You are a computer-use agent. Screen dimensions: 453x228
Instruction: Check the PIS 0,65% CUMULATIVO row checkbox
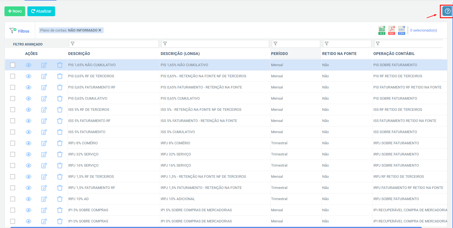tap(13, 99)
